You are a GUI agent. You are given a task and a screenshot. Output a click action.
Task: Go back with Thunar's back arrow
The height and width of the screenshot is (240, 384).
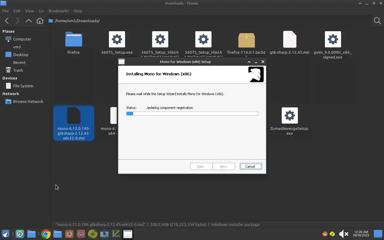pyautogui.click(x=7, y=21)
